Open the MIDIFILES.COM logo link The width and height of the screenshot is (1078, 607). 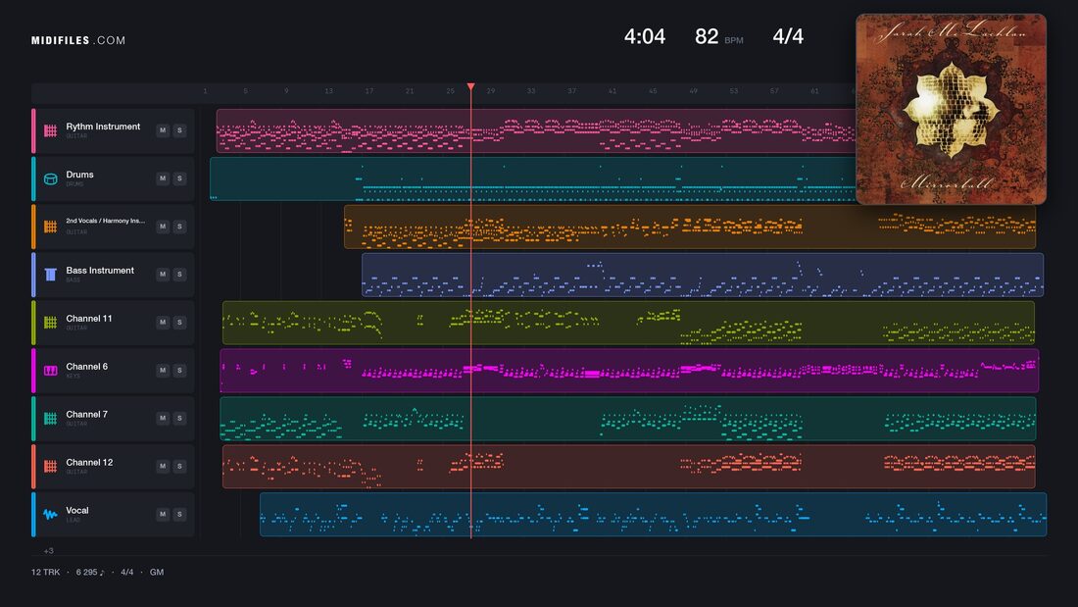point(78,40)
